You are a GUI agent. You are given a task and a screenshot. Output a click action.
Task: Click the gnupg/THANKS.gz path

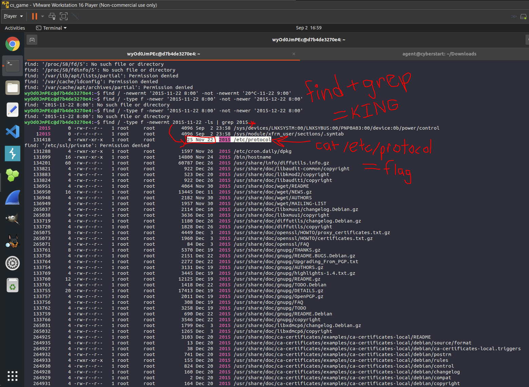click(277, 250)
